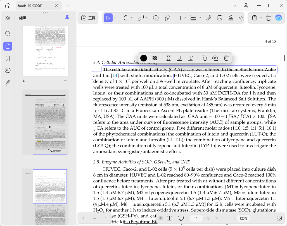
Task: Select the stamp tool
Action: (231, 18)
